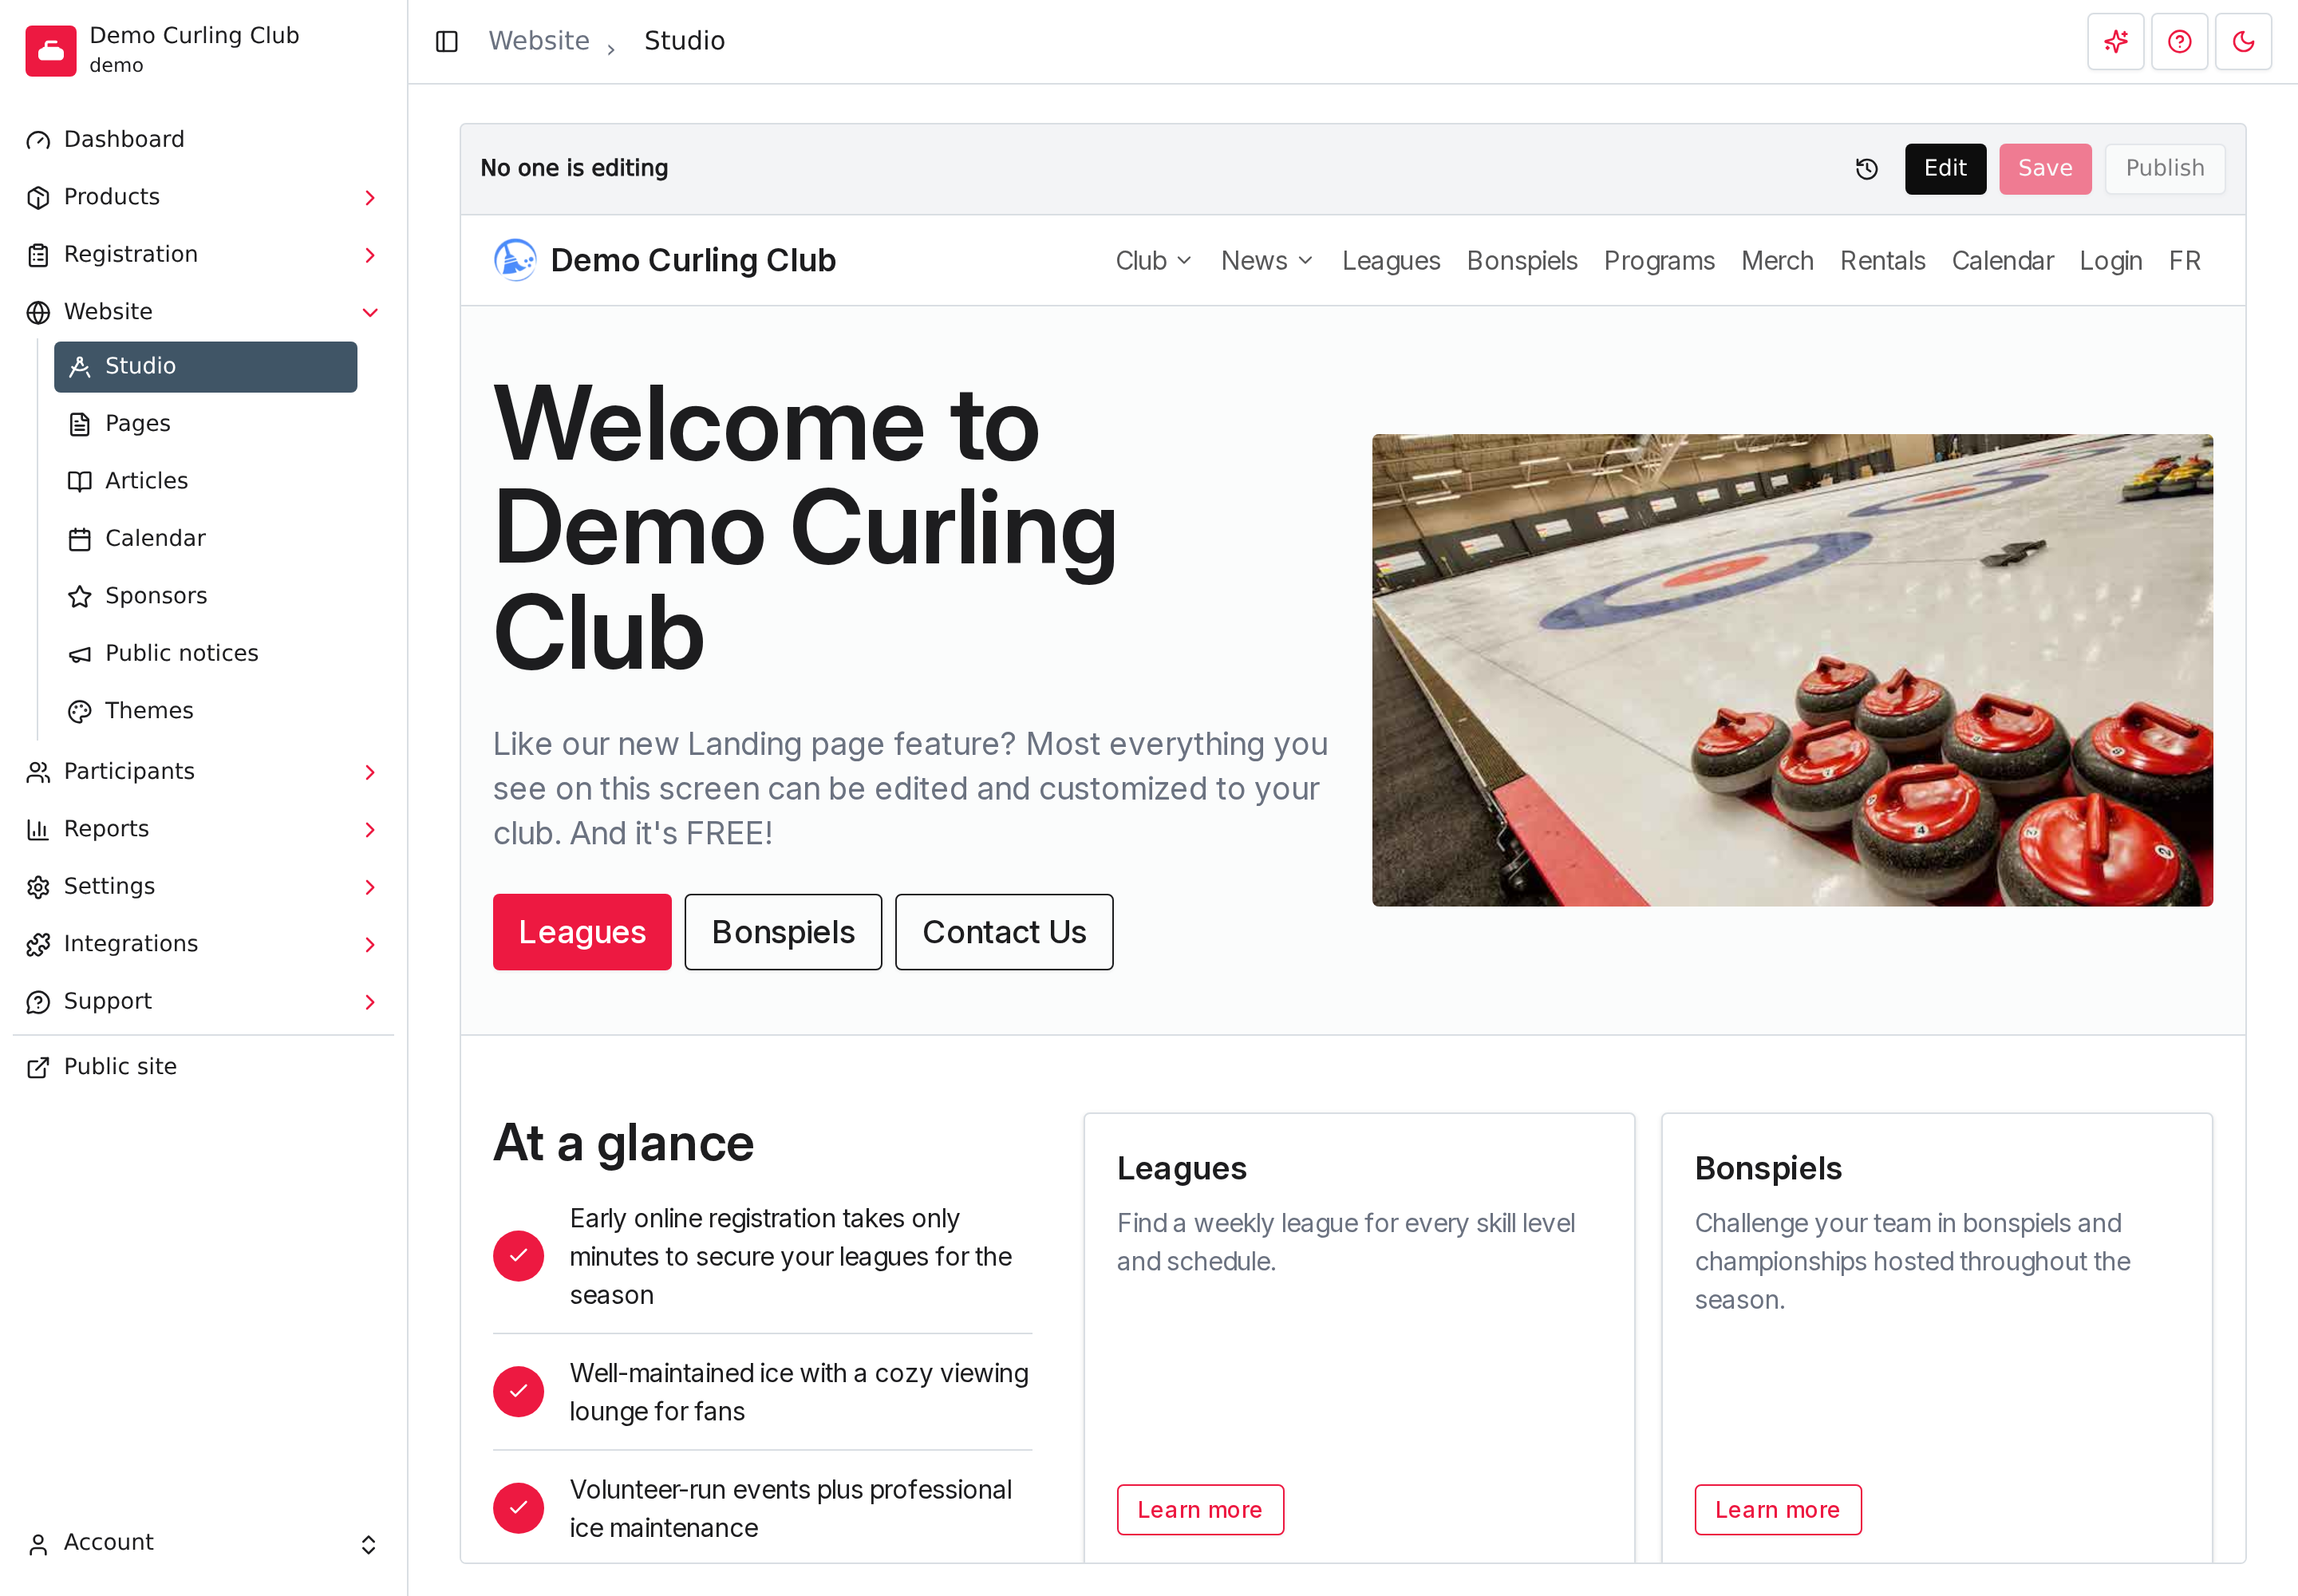Switch site language to FR

point(2184,261)
